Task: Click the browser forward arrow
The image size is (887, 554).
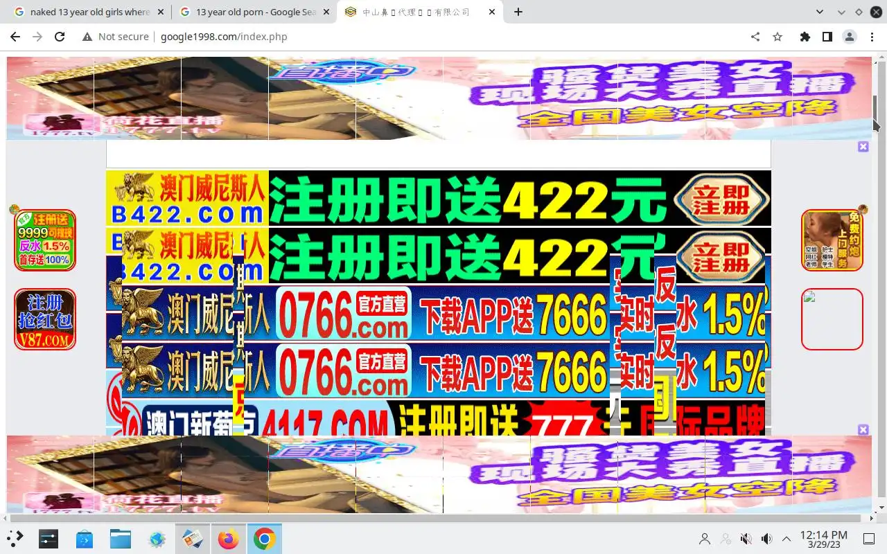Action: (37, 37)
